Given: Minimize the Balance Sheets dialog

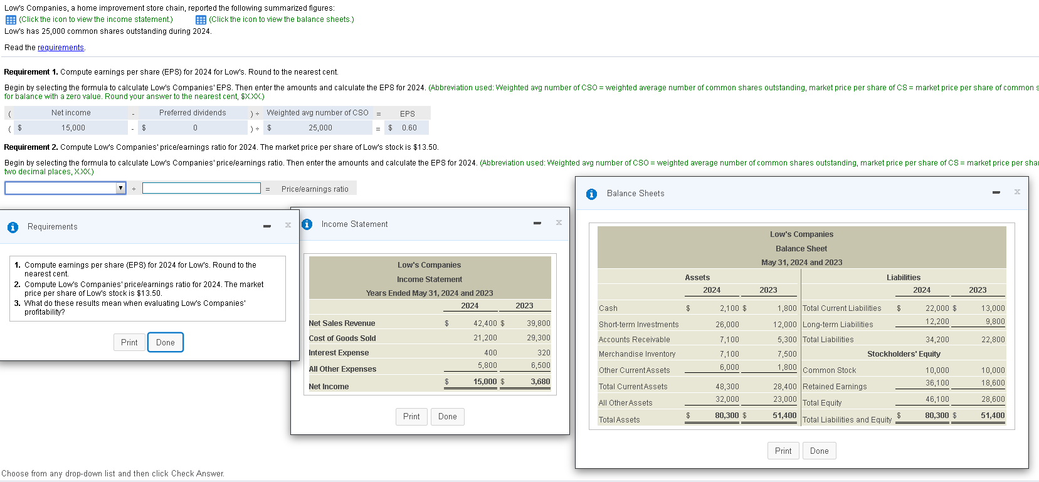Looking at the screenshot, I should 996,192.
